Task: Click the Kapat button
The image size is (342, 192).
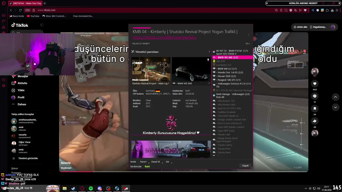Action: pos(245,166)
